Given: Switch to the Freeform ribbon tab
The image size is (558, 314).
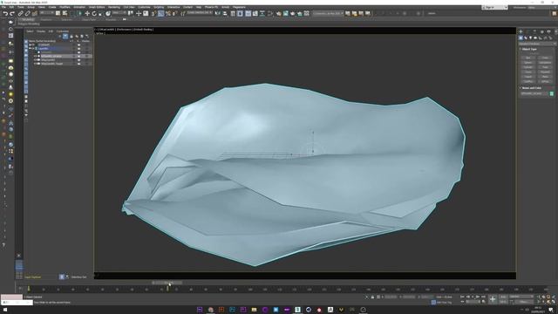Looking at the screenshot, I should pos(46,19).
